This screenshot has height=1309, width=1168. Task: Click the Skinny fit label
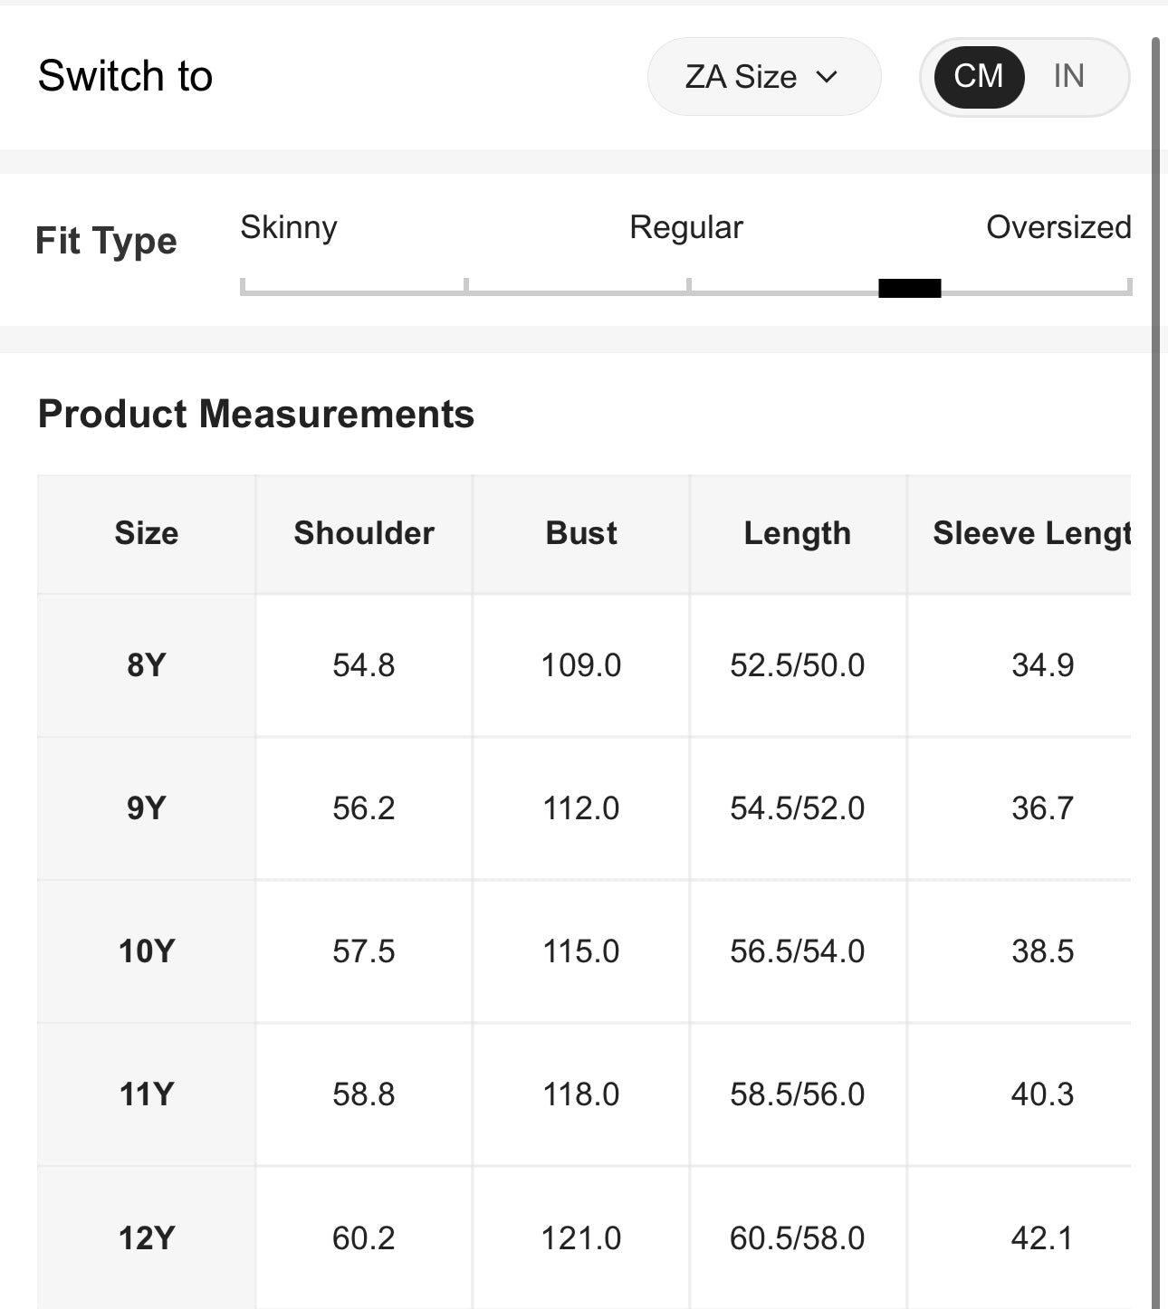point(288,227)
